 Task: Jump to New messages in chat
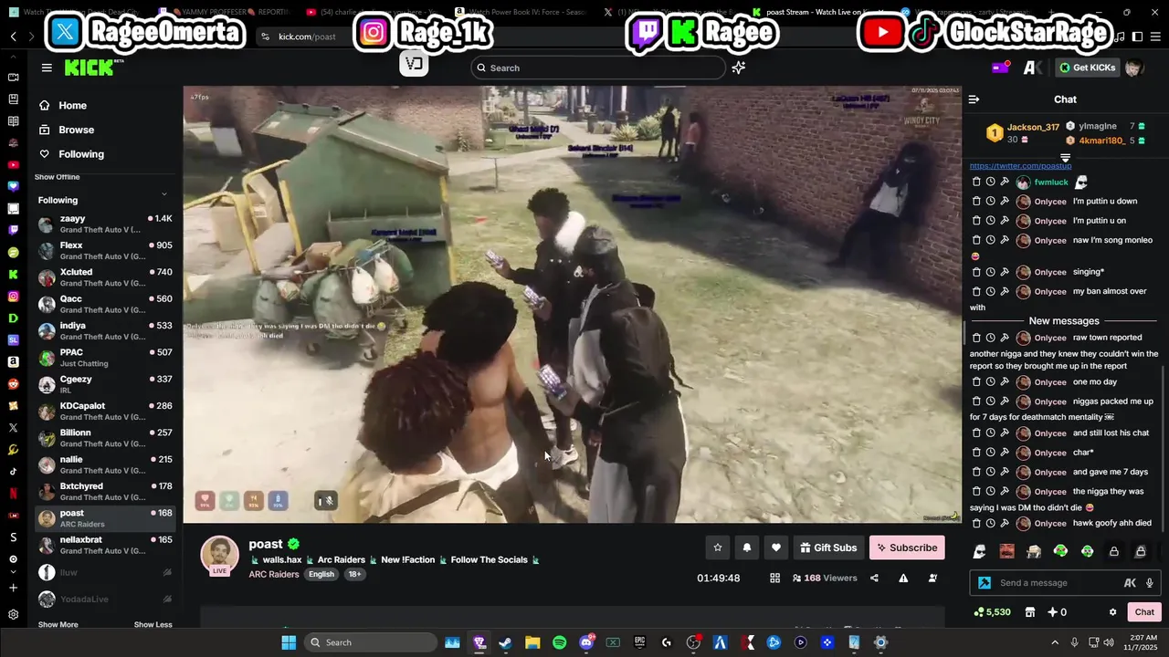pyautogui.click(x=1064, y=321)
